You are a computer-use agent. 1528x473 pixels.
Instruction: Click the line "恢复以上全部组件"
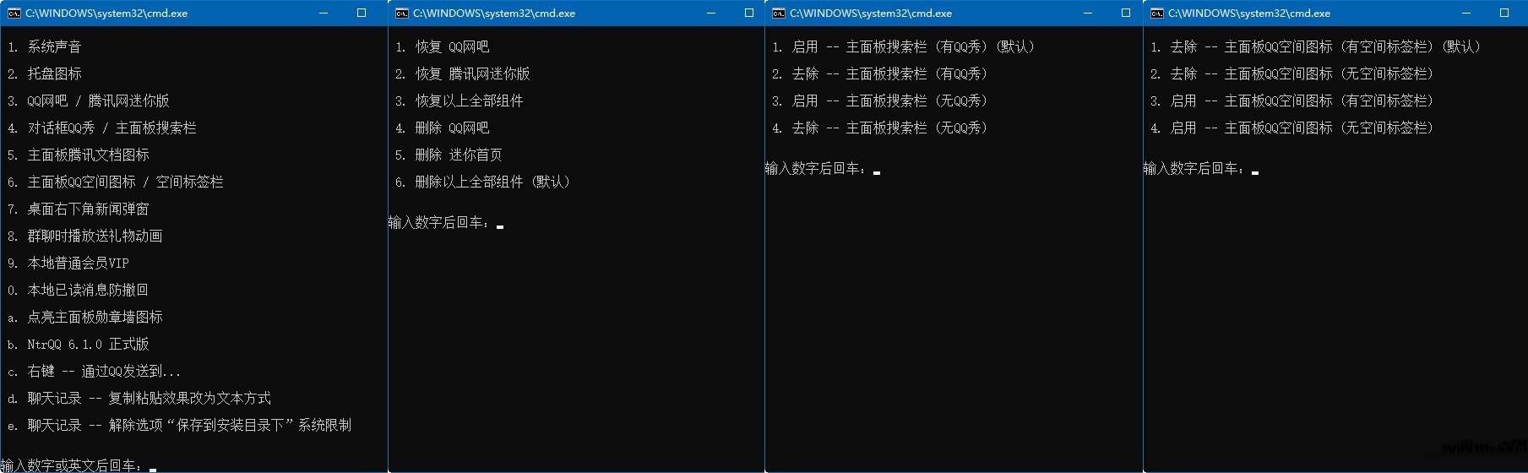469,101
